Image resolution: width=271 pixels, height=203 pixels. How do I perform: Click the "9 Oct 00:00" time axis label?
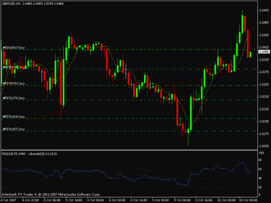pos(160,200)
